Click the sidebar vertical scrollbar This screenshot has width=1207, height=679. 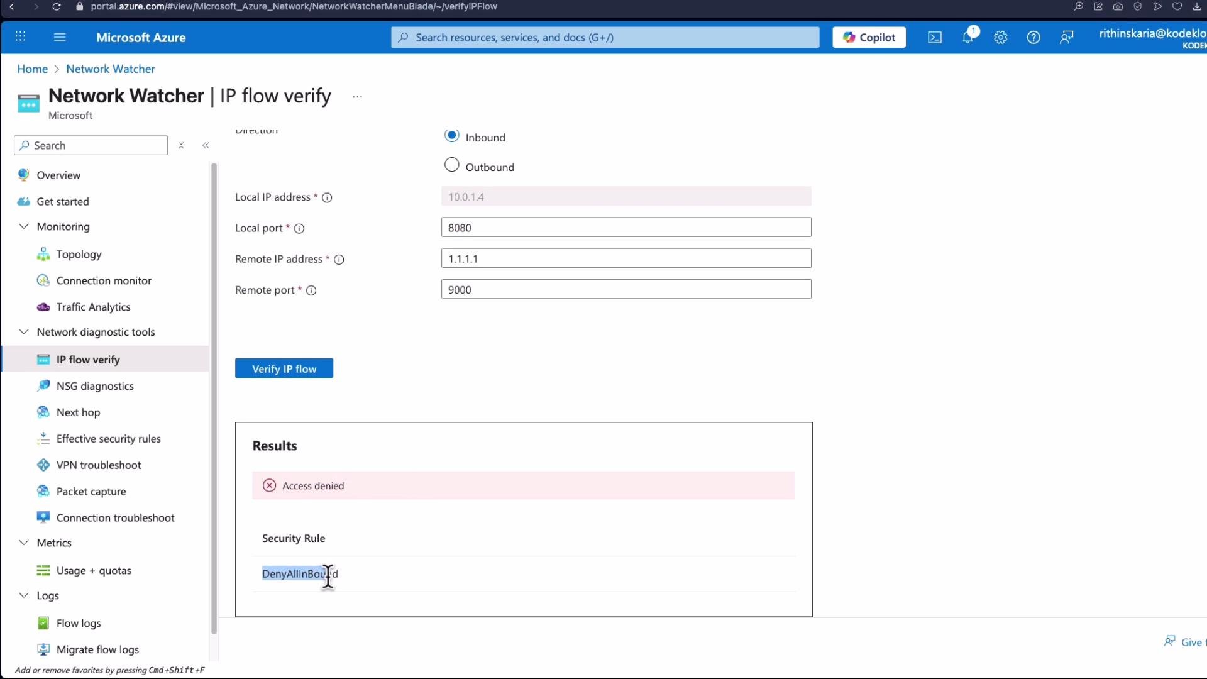214,398
